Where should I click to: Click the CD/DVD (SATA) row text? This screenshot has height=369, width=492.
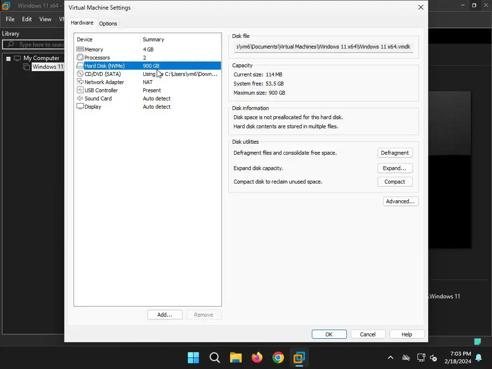pos(103,74)
